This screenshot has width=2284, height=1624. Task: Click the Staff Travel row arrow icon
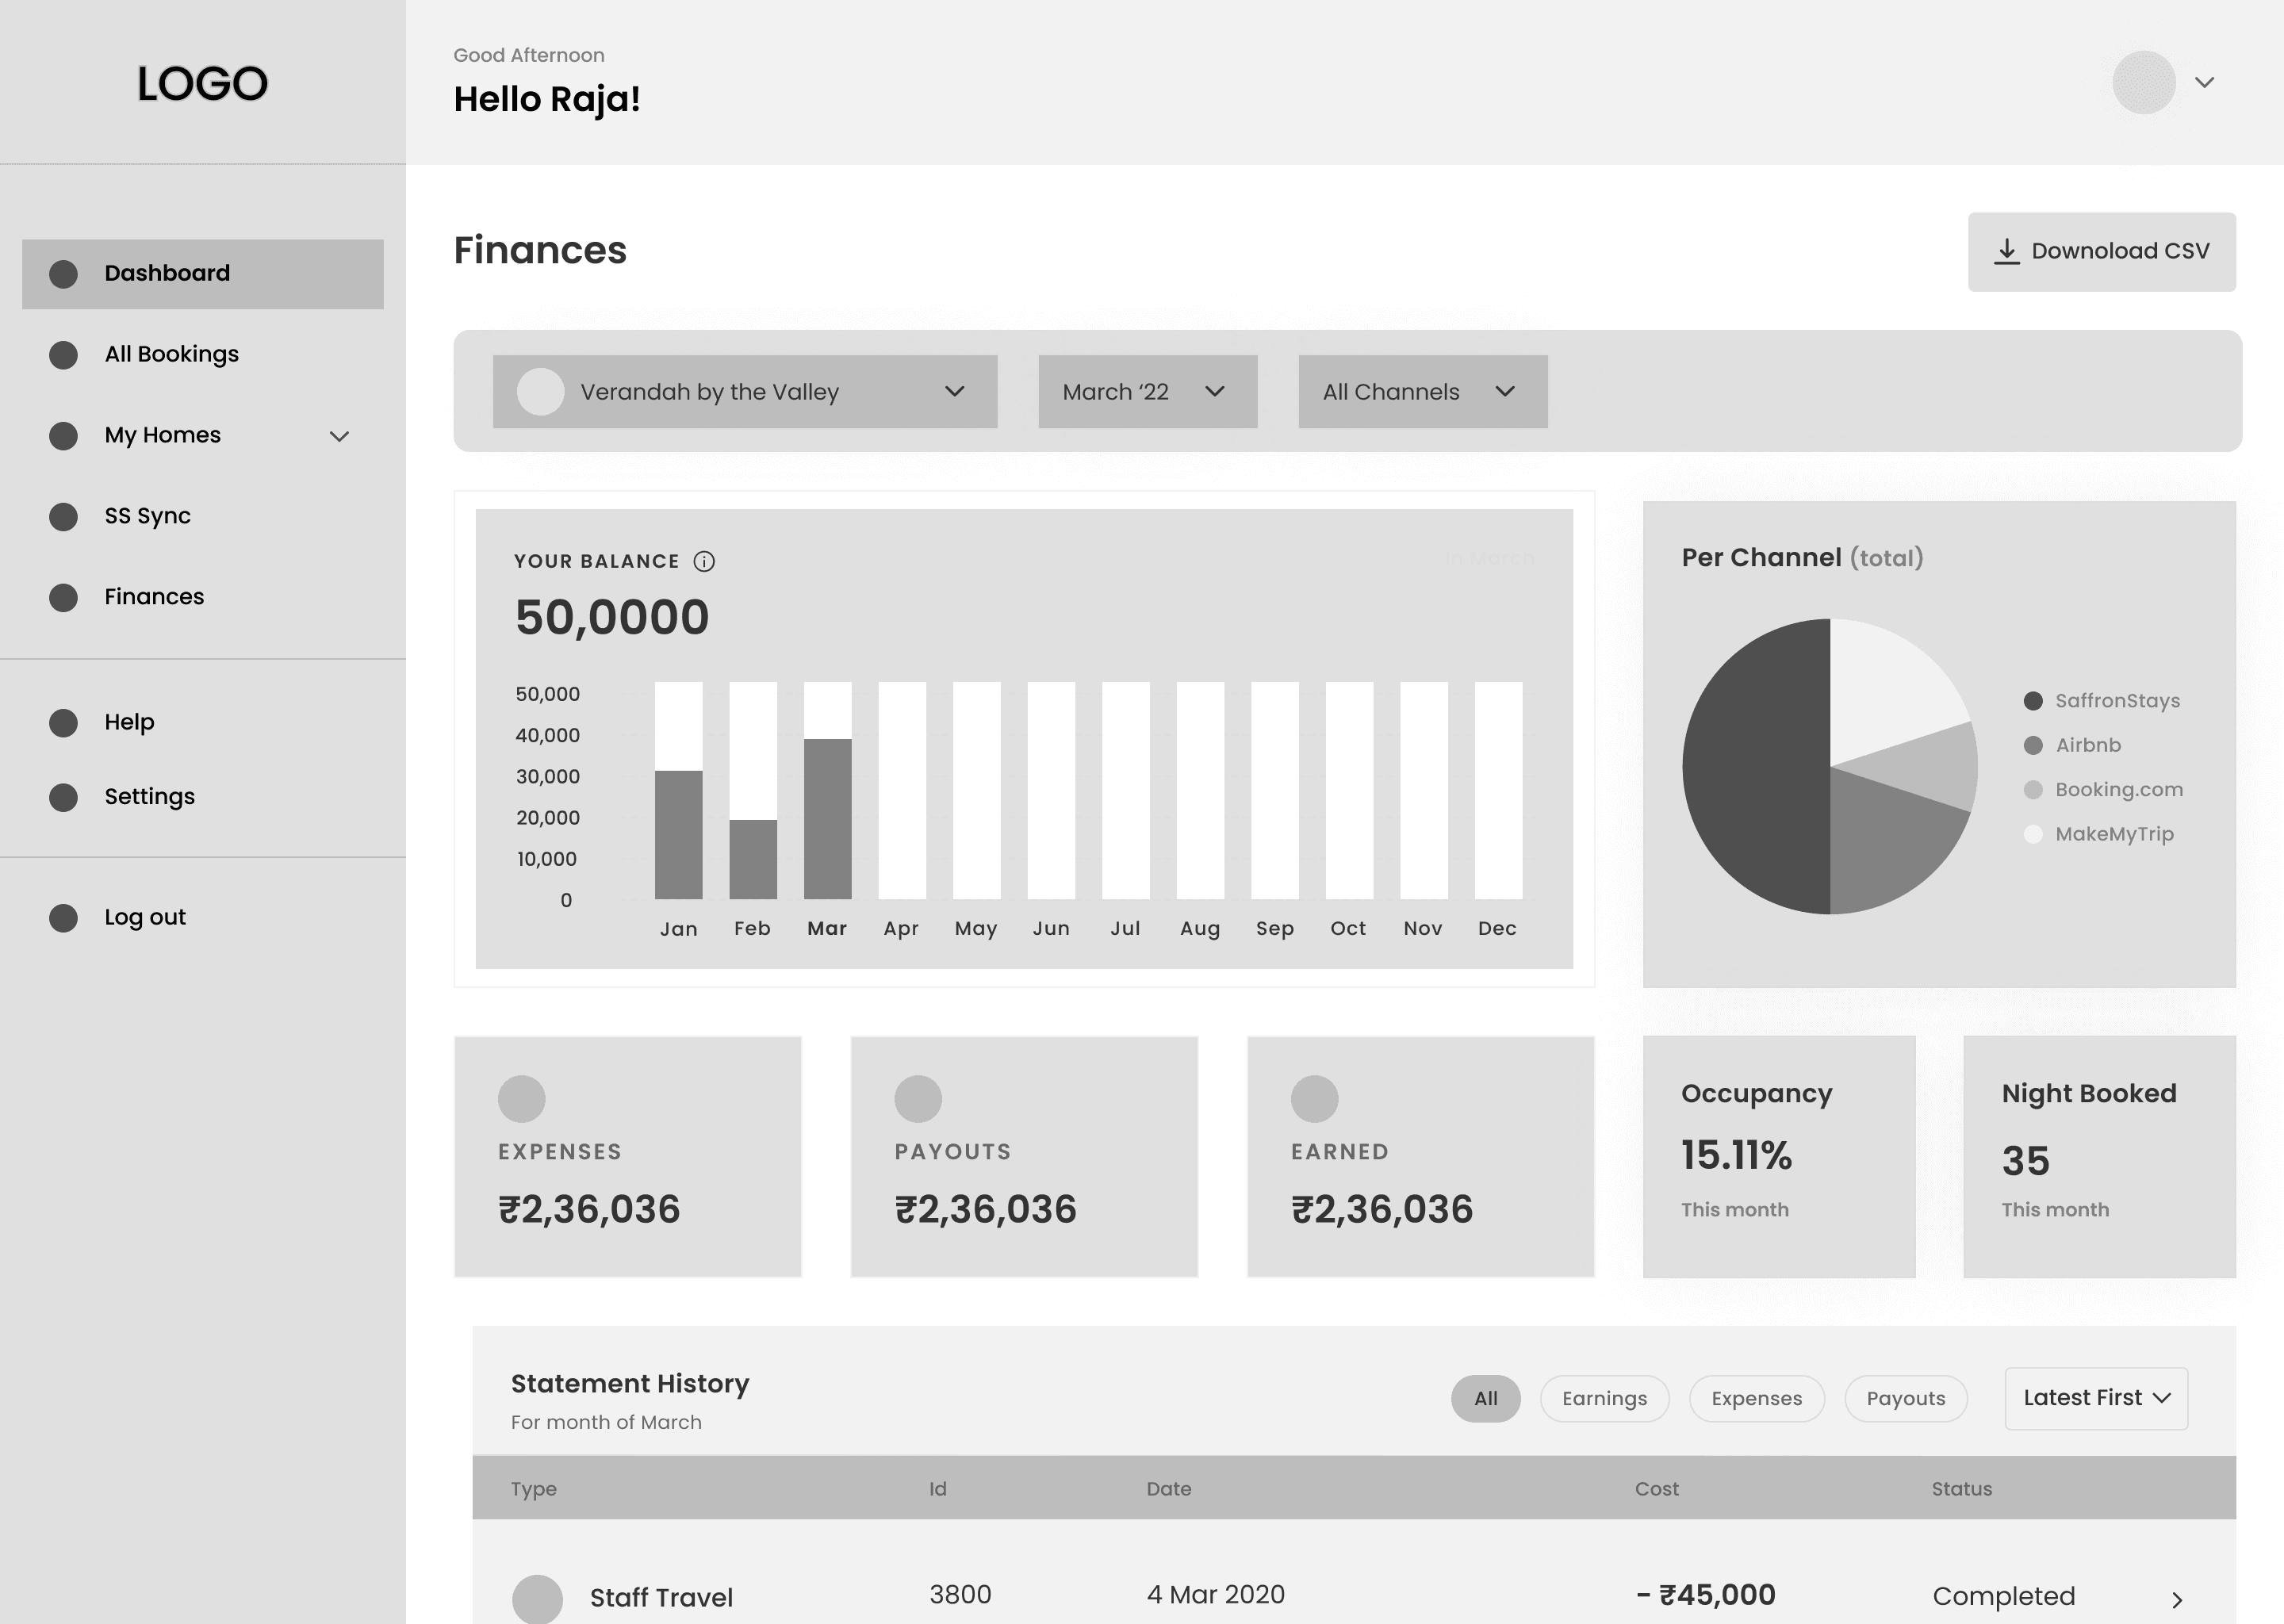[x=2177, y=1599]
